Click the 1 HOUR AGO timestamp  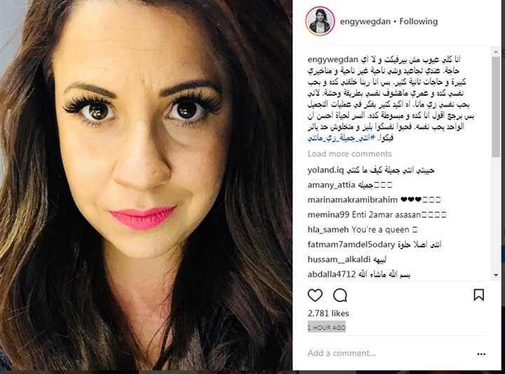[327, 327]
